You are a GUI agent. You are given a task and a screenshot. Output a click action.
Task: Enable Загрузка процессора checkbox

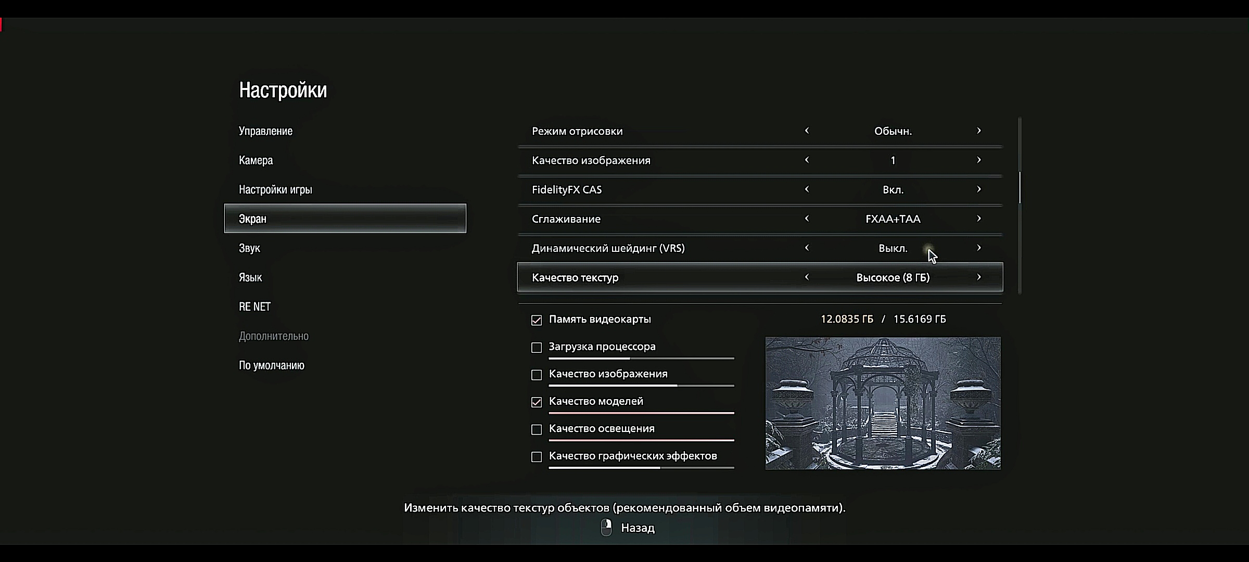537,347
